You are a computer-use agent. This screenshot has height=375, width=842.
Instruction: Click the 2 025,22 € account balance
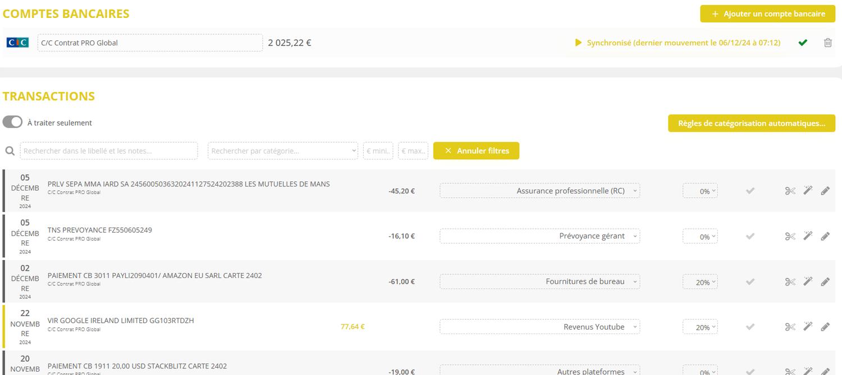(x=290, y=43)
